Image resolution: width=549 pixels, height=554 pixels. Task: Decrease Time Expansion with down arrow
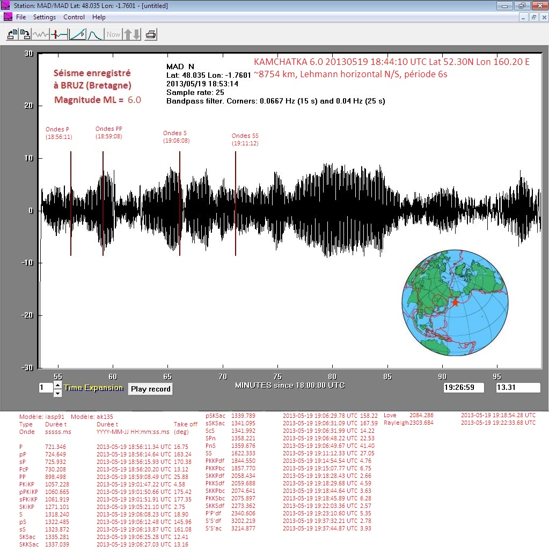click(58, 393)
